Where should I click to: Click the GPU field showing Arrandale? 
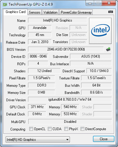40,28
